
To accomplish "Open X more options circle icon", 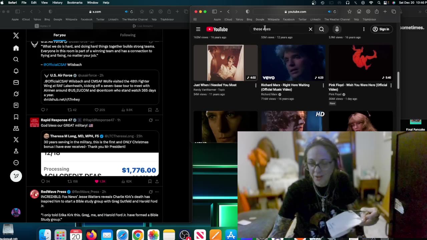I will tap(16, 163).
